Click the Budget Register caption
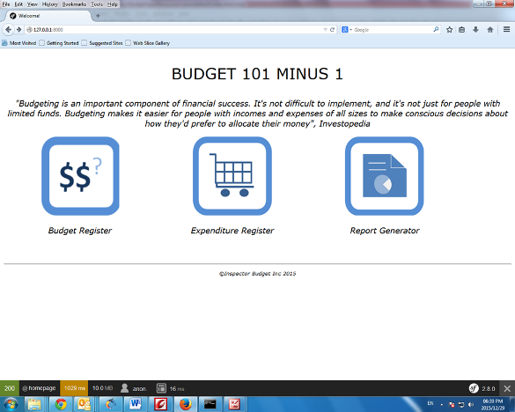 pos(80,231)
